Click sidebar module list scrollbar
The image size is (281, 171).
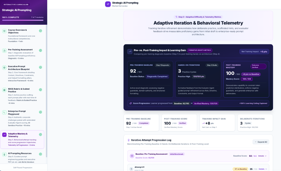[47, 91]
